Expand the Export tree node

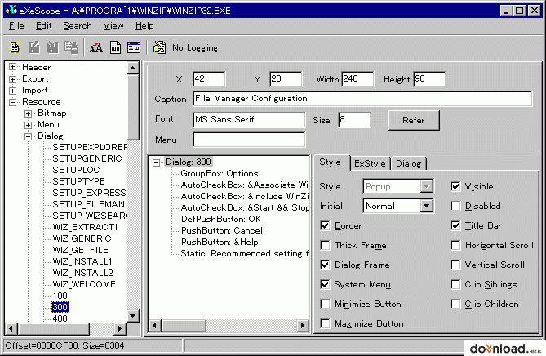coord(12,78)
